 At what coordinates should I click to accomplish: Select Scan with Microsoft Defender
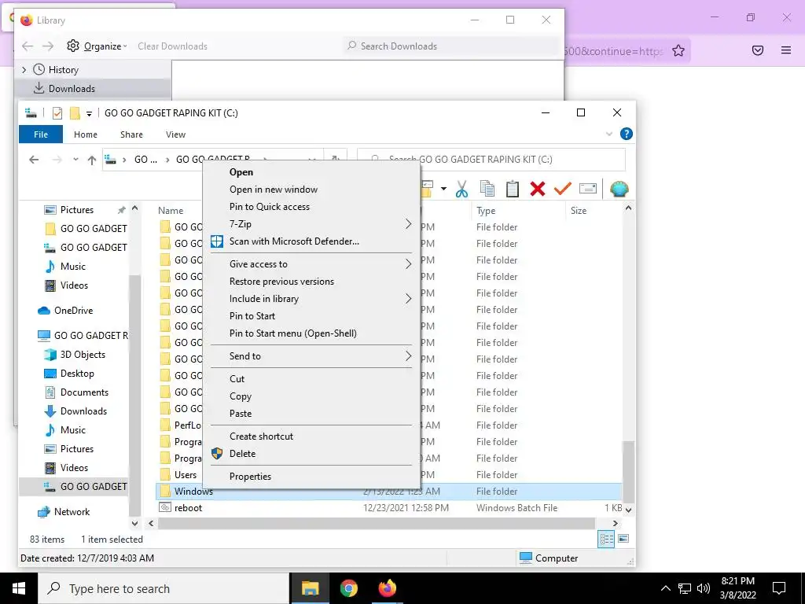pos(311,241)
